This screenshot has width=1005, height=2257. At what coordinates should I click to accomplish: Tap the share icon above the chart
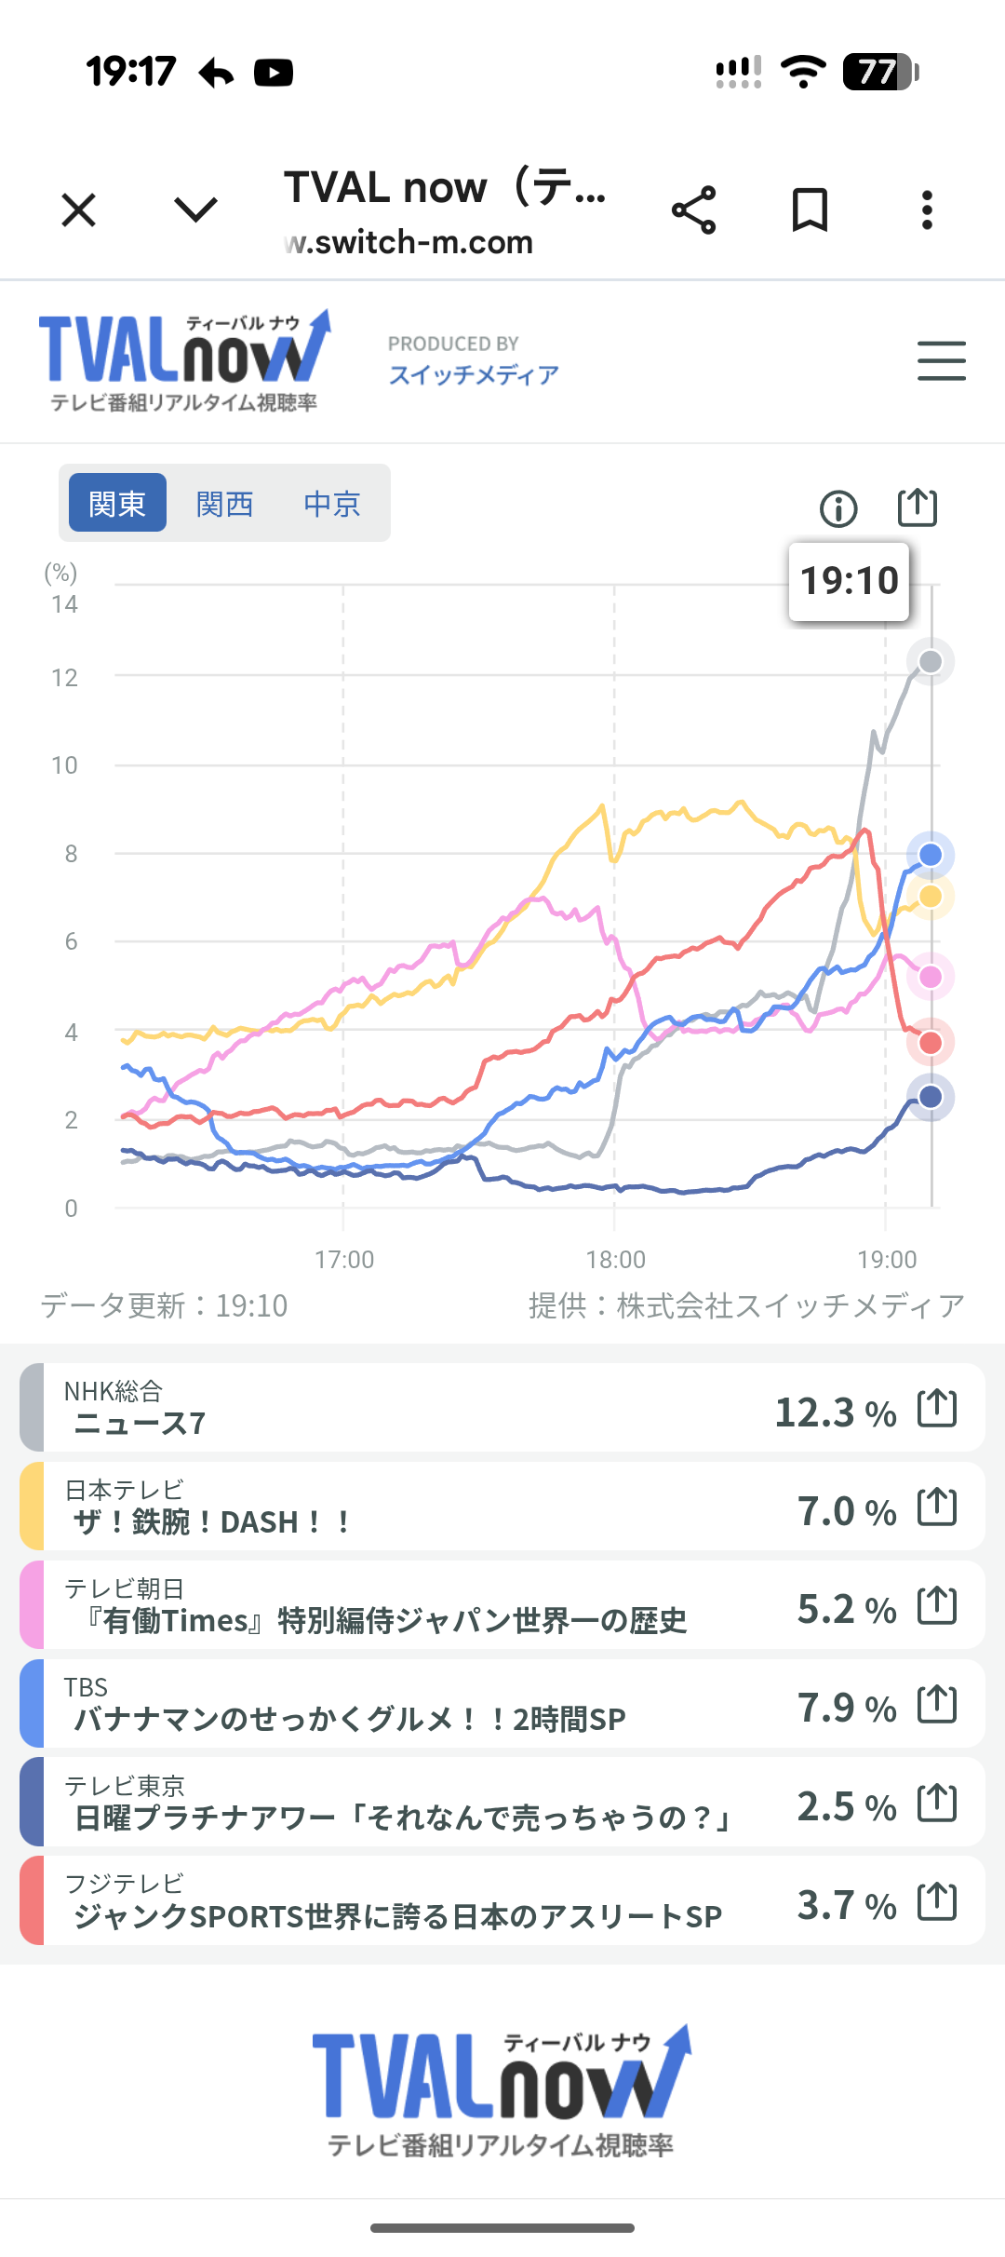pos(917,508)
